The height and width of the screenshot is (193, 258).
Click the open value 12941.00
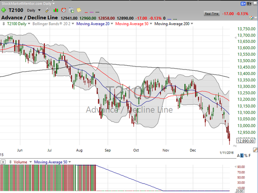(69, 18)
